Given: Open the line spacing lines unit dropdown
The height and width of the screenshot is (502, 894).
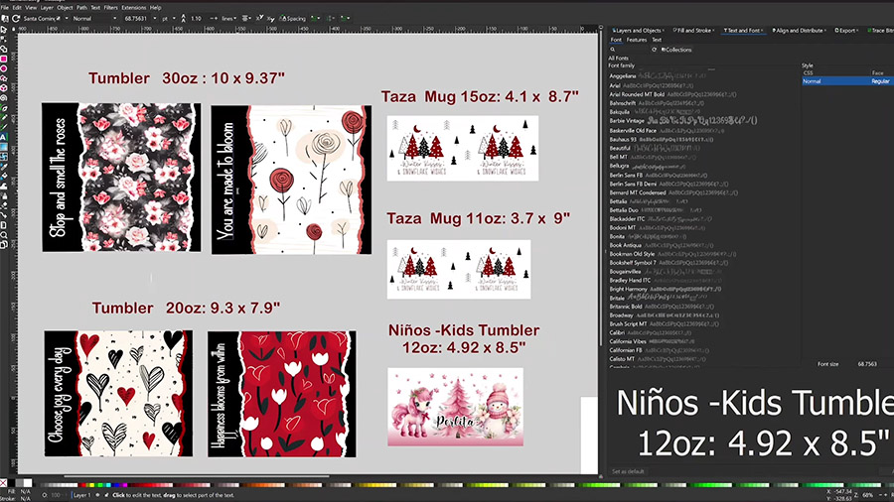Looking at the screenshot, I should [228, 18].
